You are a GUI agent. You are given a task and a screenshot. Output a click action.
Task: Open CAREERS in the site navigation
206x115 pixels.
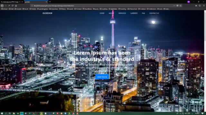click(x=134, y=13)
